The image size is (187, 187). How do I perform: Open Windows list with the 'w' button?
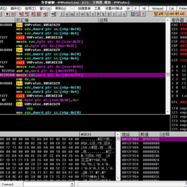pos(83,14)
